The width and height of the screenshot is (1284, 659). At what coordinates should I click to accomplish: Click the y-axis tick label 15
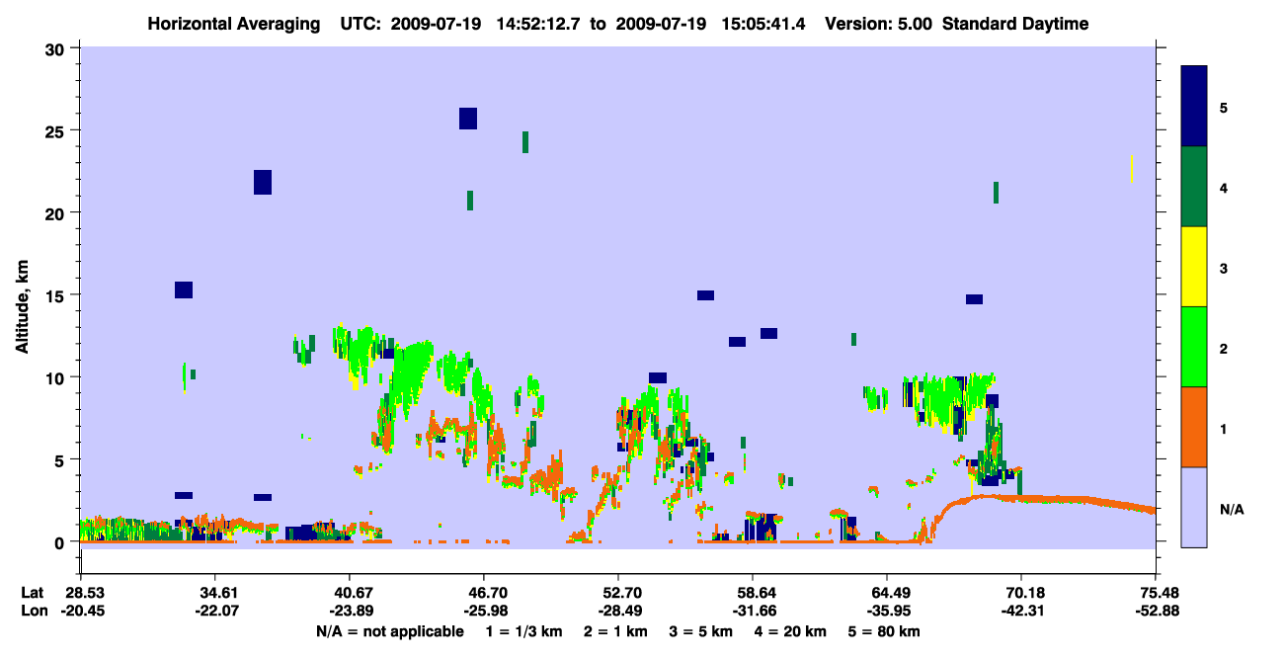(57, 295)
